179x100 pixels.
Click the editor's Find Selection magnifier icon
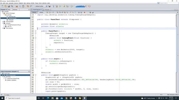click(x=57, y=12)
